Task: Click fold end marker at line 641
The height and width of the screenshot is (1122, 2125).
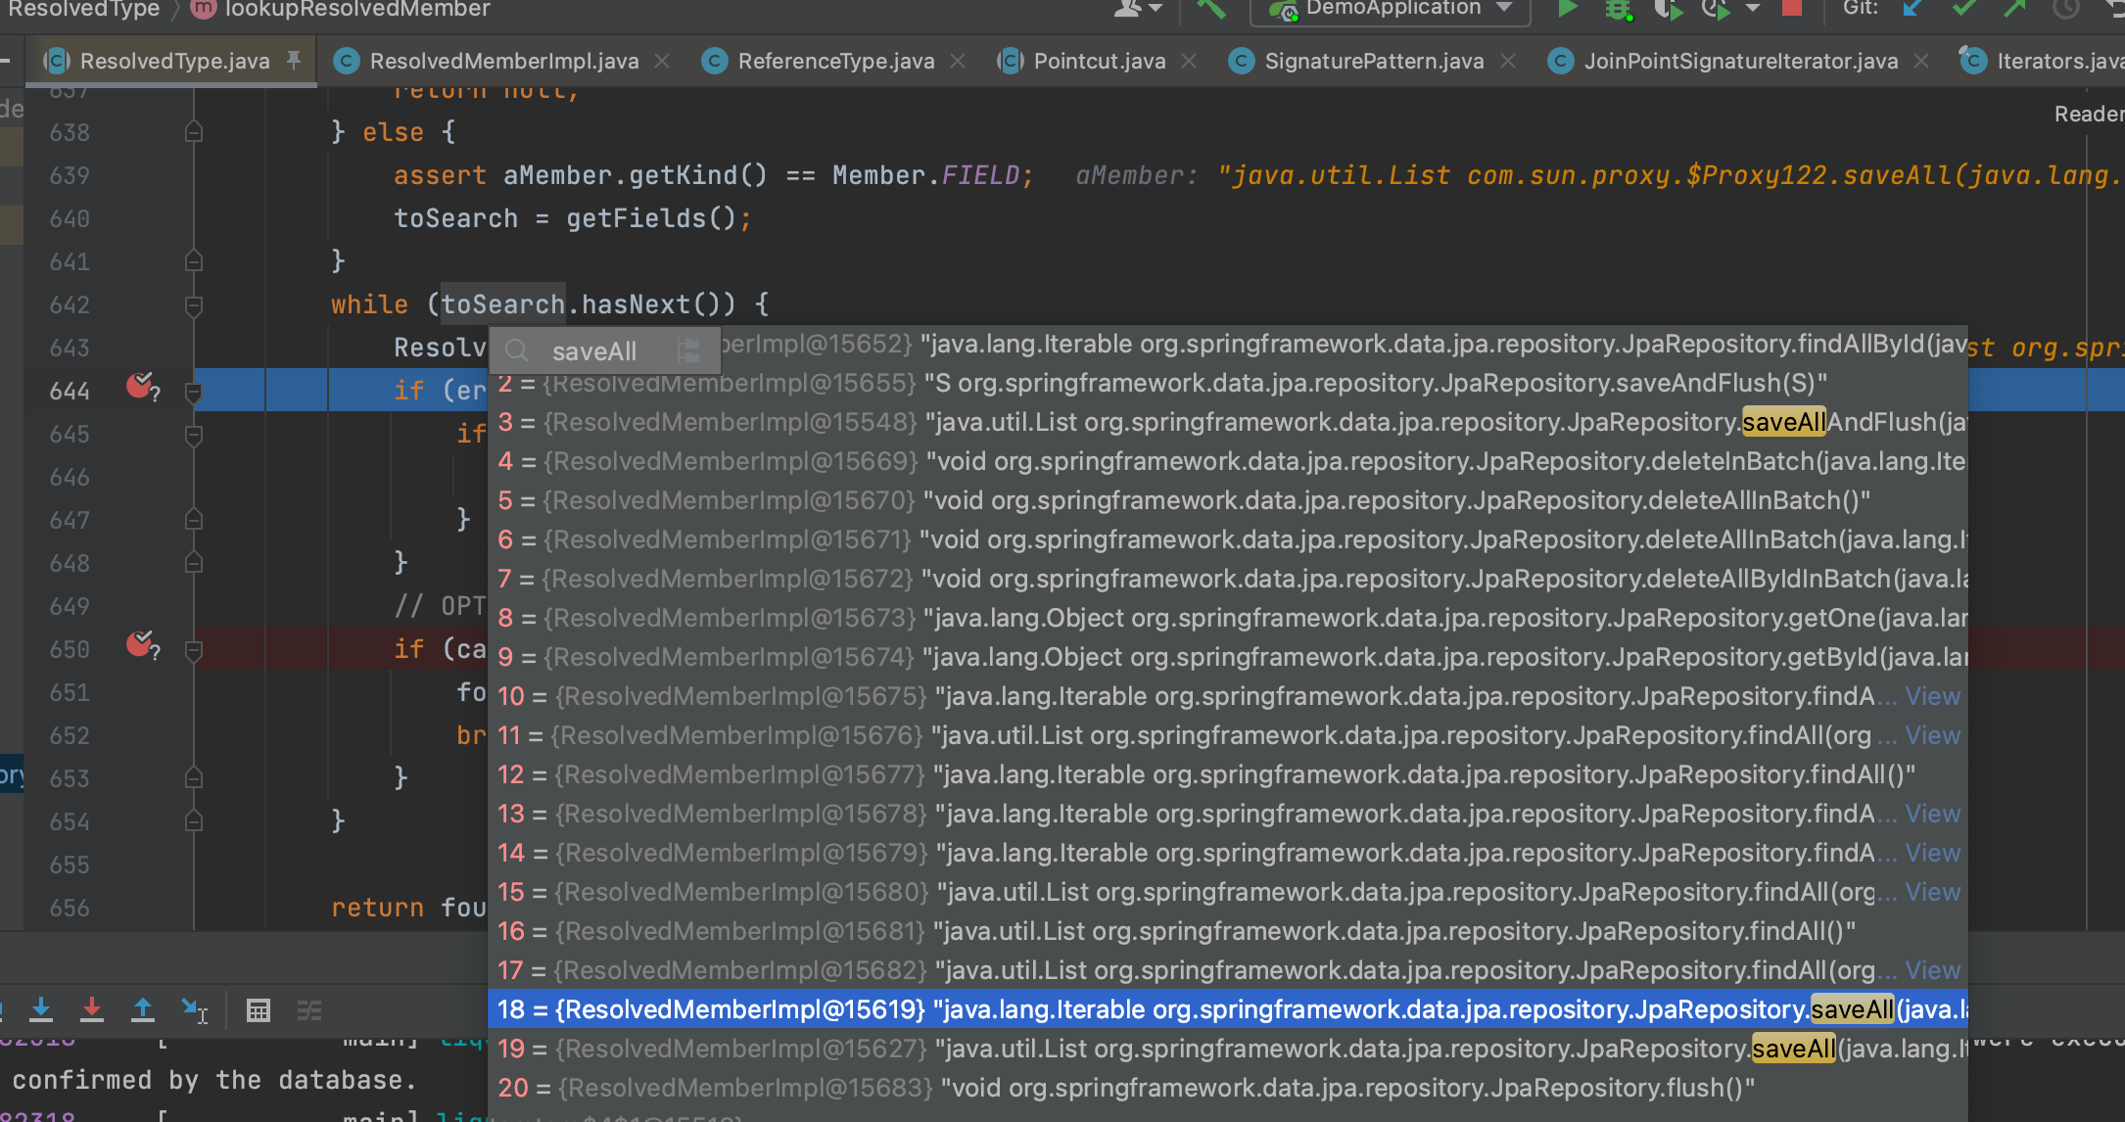Action: click(x=194, y=261)
